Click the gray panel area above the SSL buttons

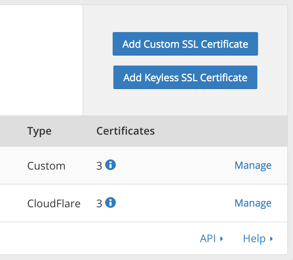(x=185, y=18)
